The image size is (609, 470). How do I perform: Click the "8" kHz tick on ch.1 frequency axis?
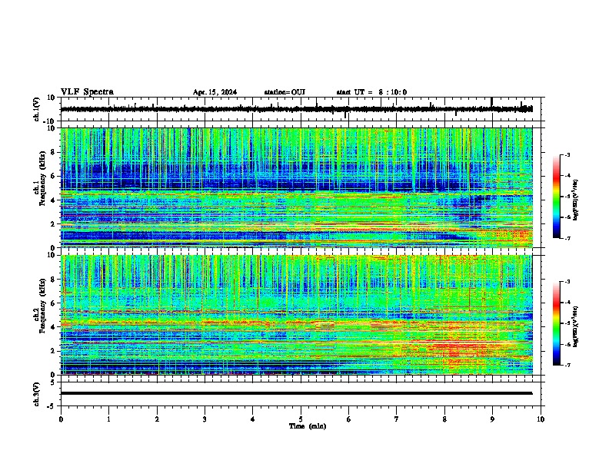coord(54,152)
